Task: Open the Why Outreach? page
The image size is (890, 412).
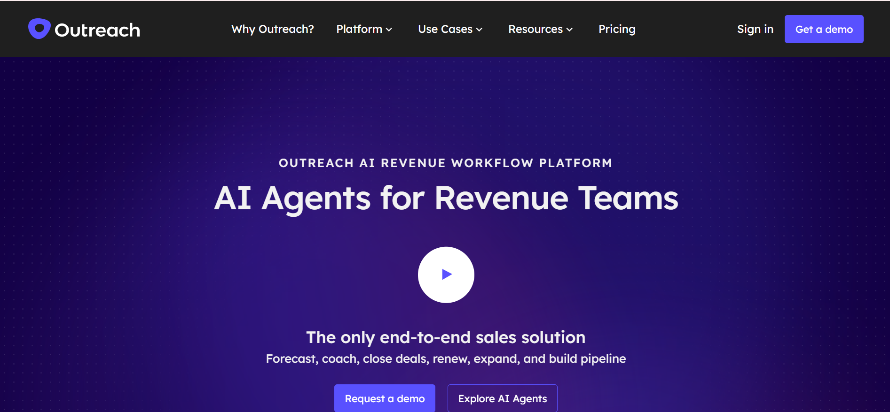Action: pyautogui.click(x=272, y=29)
